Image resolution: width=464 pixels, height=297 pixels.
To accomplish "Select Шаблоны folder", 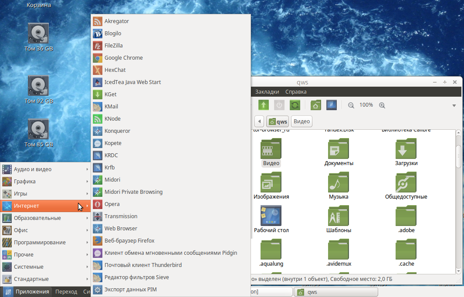I will pyautogui.click(x=339, y=220).
